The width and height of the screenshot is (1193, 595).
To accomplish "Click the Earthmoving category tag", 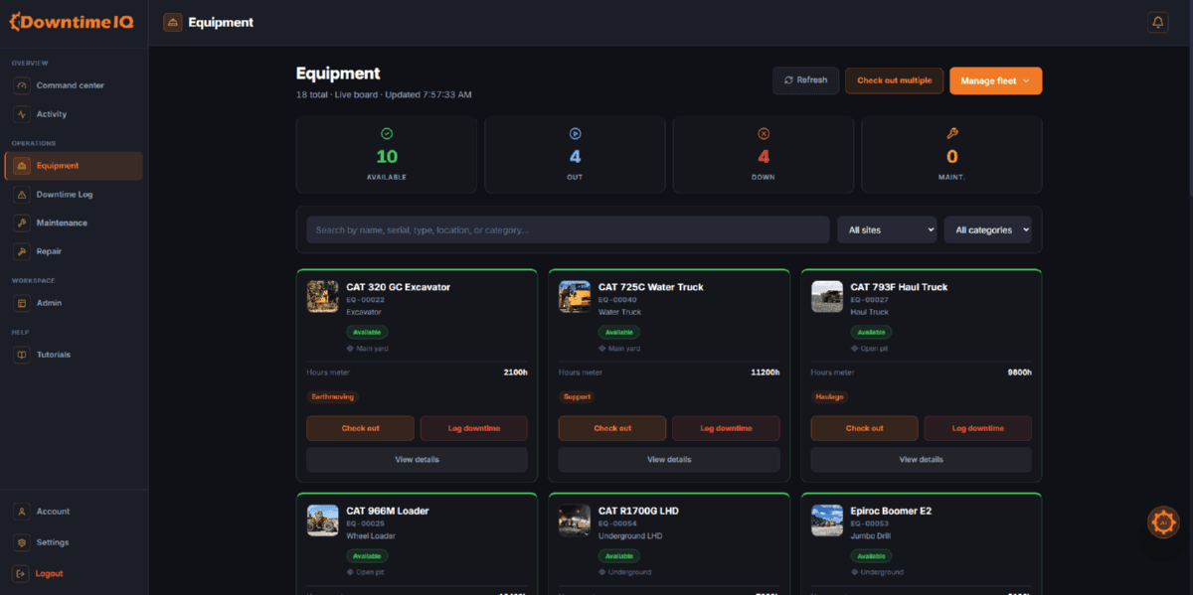I will 333,396.
